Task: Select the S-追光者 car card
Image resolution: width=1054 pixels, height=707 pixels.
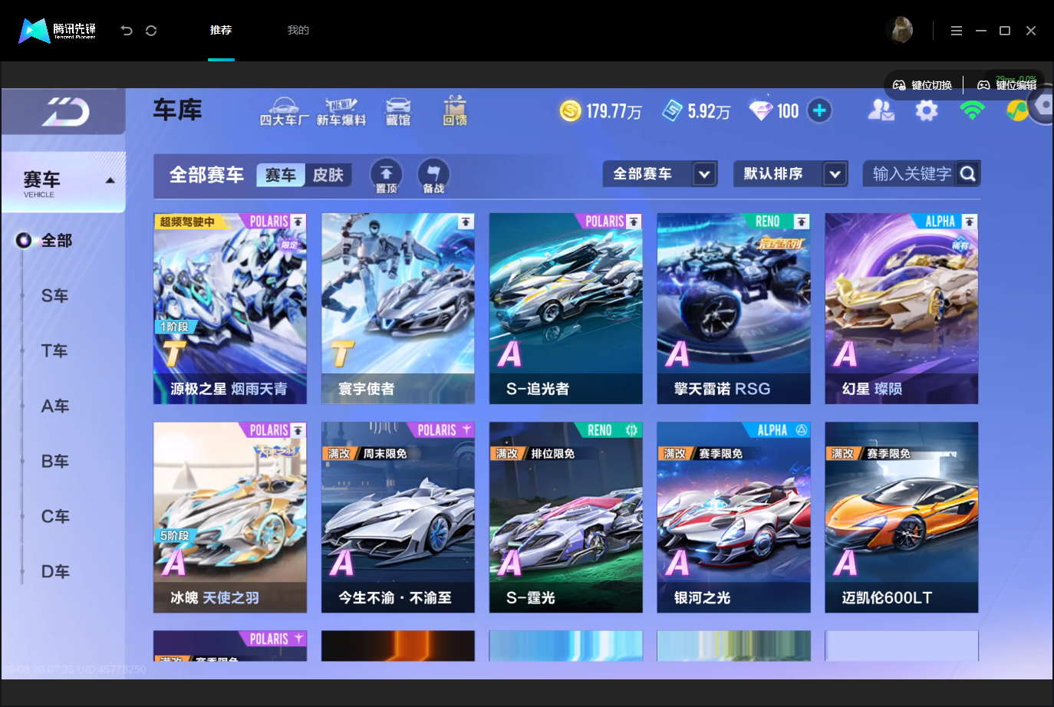Action: tap(566, 309)
